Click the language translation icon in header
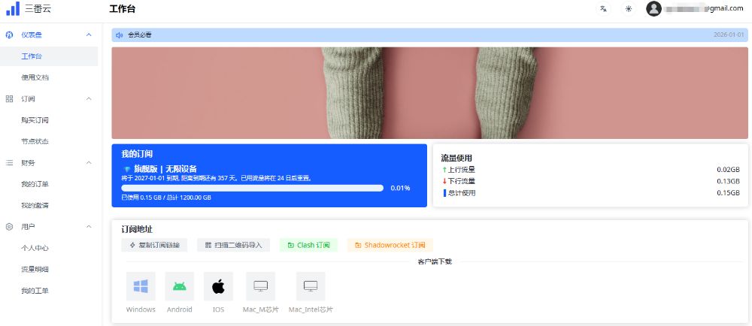The width and height of the screenshot is (752, 326). tap(603, 9)
